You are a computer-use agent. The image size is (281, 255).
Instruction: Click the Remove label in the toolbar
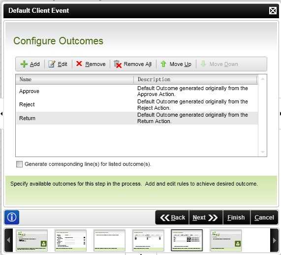point(95,64)
